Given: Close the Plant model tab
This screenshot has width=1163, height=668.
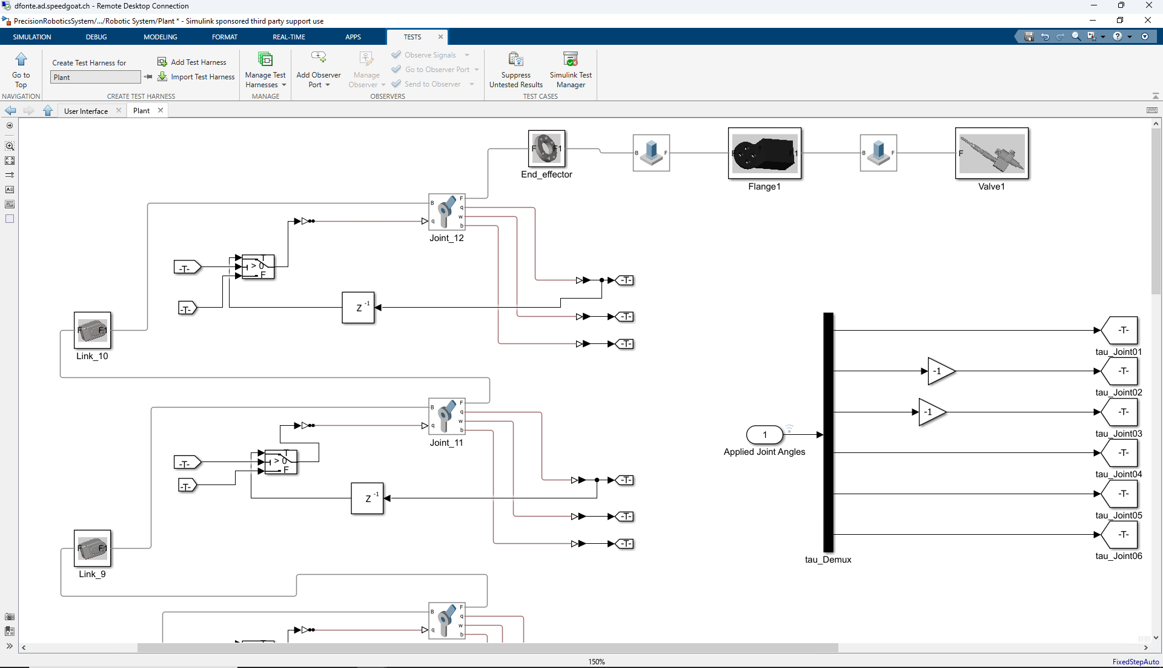Looking at the screenshot, I should coord(161,110).
